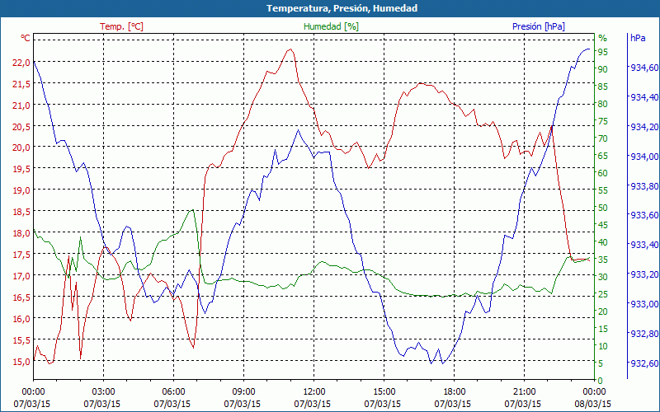Screen dimensions: 660x412
Task: Click the 35 humidity axis value
Action: (603, 260)
